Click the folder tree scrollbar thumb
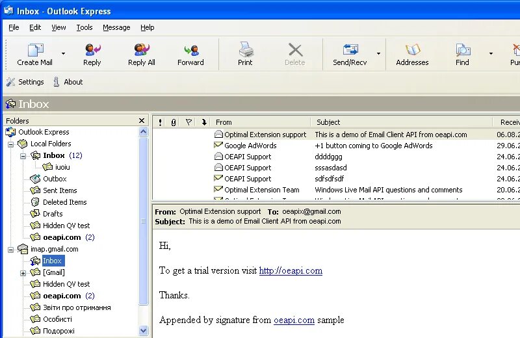 pos(143,221)
